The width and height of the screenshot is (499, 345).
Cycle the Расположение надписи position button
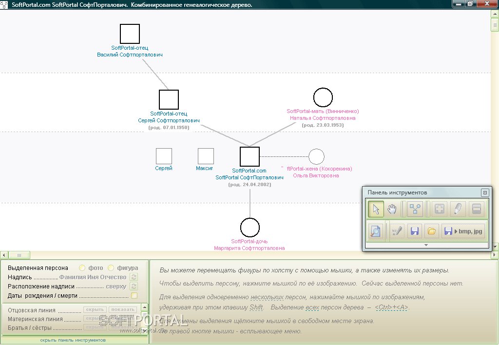coord(134,287)
